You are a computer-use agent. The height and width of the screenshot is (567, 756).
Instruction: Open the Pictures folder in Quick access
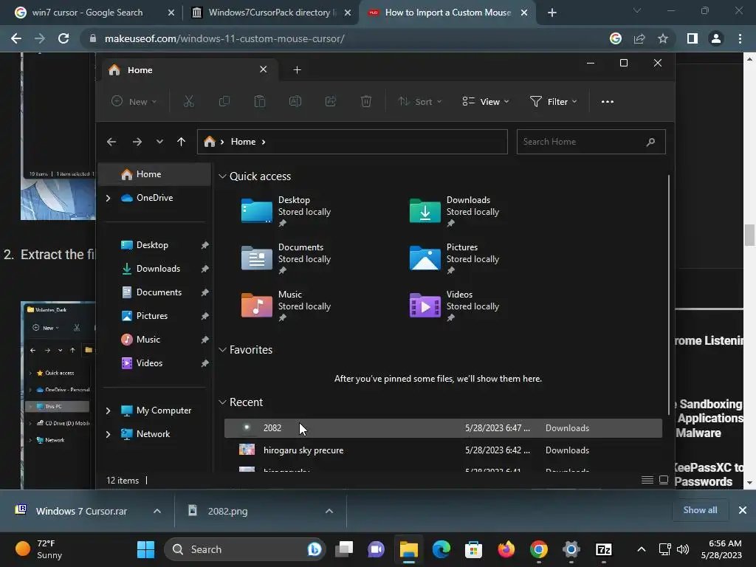pyautogui.click(x=454, y=258)
